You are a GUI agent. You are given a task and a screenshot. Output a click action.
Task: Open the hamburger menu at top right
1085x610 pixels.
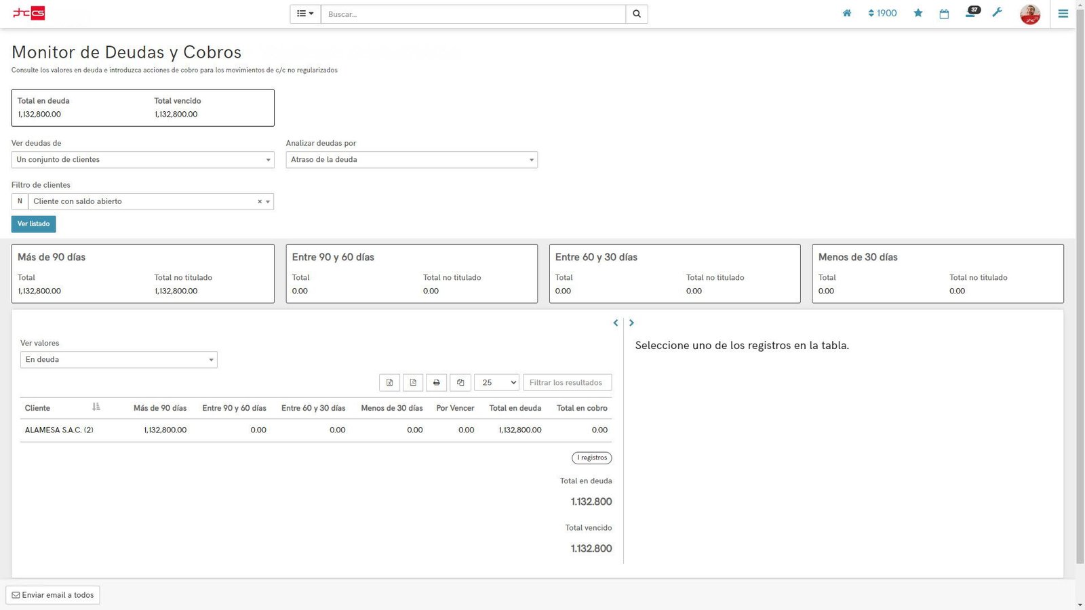[1063, 14]
